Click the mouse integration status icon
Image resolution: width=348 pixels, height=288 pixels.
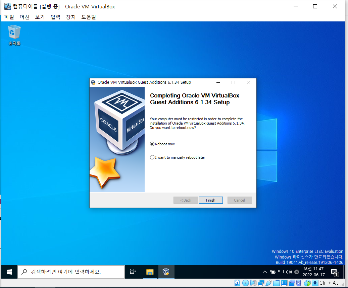[308, 283]
